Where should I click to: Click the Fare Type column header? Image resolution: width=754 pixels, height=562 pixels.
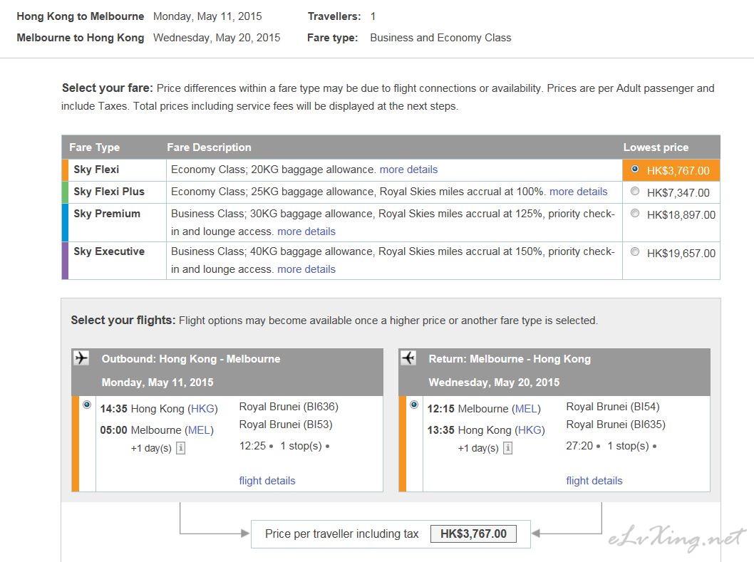coord(95,147)
